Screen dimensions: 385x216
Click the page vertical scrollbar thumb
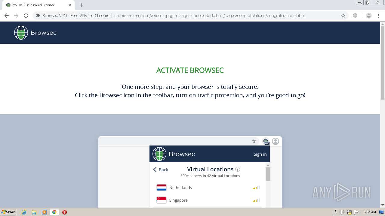383,63
